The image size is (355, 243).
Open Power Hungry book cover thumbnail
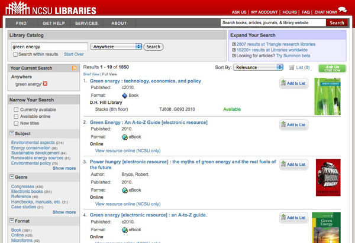[328, 178]
